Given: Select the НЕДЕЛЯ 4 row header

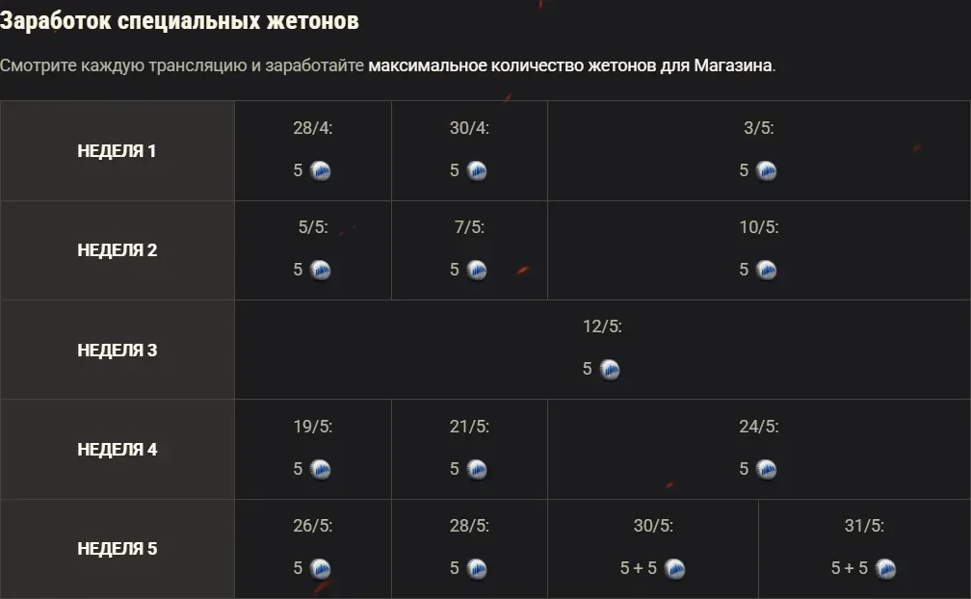Looking at the screenshot, I should pyautogui.click(x=117, y=450).
